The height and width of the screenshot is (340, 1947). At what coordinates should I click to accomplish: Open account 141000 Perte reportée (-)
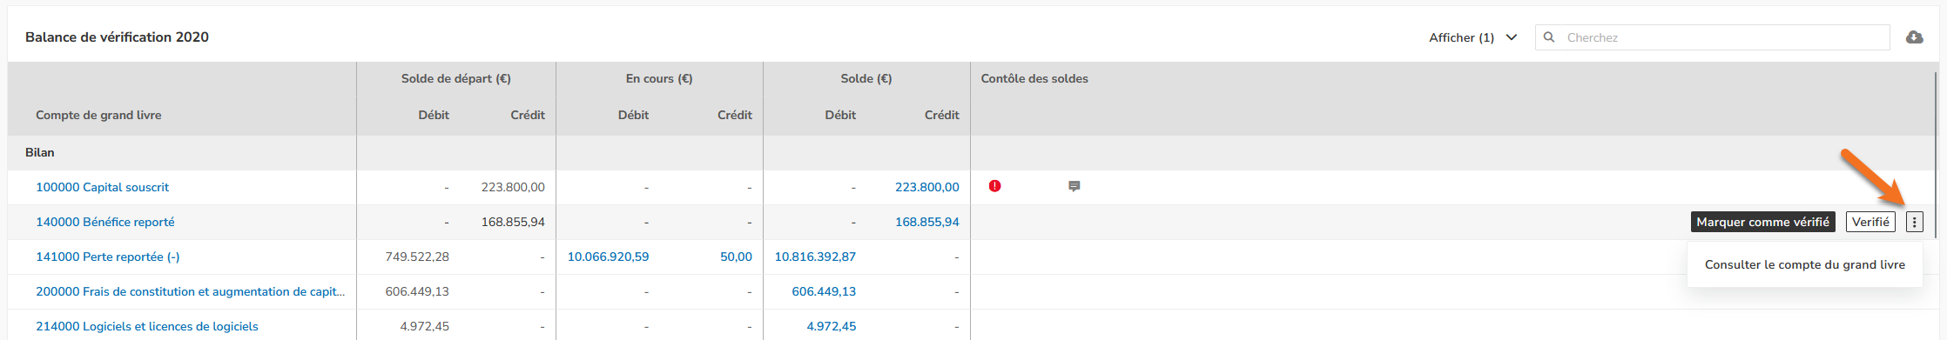[108, 257]
